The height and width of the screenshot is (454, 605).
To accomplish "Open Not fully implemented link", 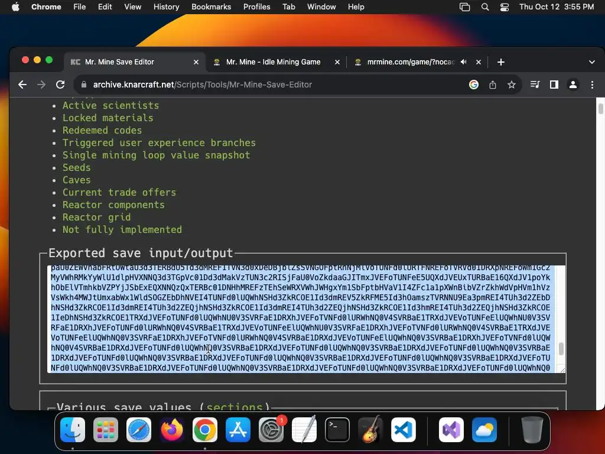I will coord(122,230).
